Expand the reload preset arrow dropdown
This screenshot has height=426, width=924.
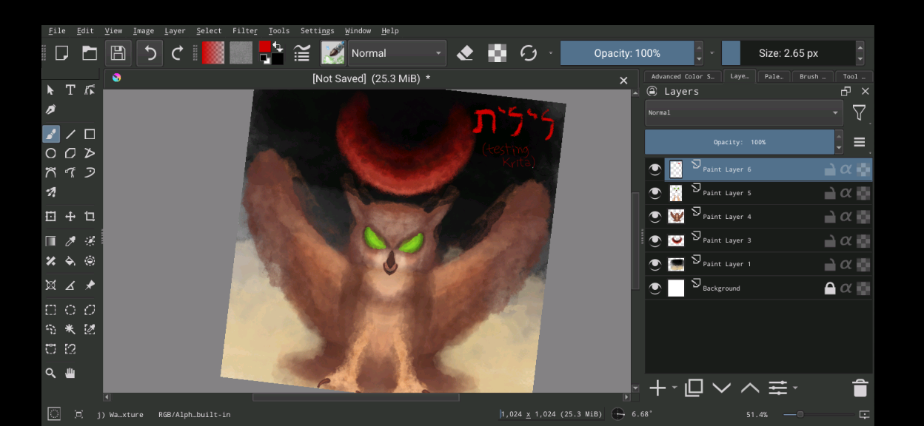(x=550, y=53)
